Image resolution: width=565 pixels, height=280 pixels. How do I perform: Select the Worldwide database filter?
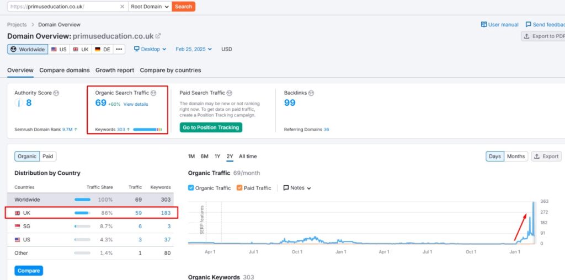tap(28, 49)
